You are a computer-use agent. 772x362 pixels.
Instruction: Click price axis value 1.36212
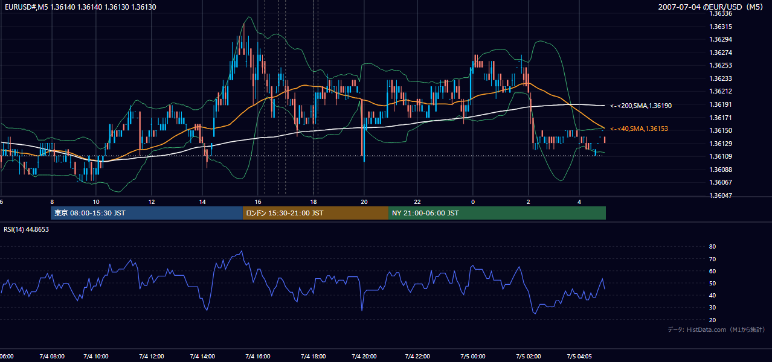pyautogui.click(x=722, y=91)
